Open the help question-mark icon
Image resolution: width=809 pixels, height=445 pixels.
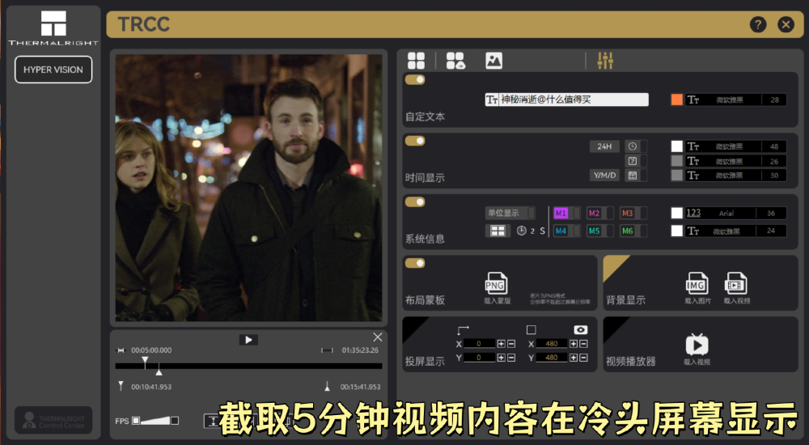coord(757,24)
